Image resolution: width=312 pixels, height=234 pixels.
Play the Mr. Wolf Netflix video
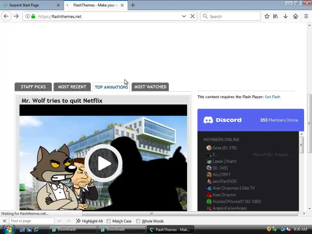point(103,163)
